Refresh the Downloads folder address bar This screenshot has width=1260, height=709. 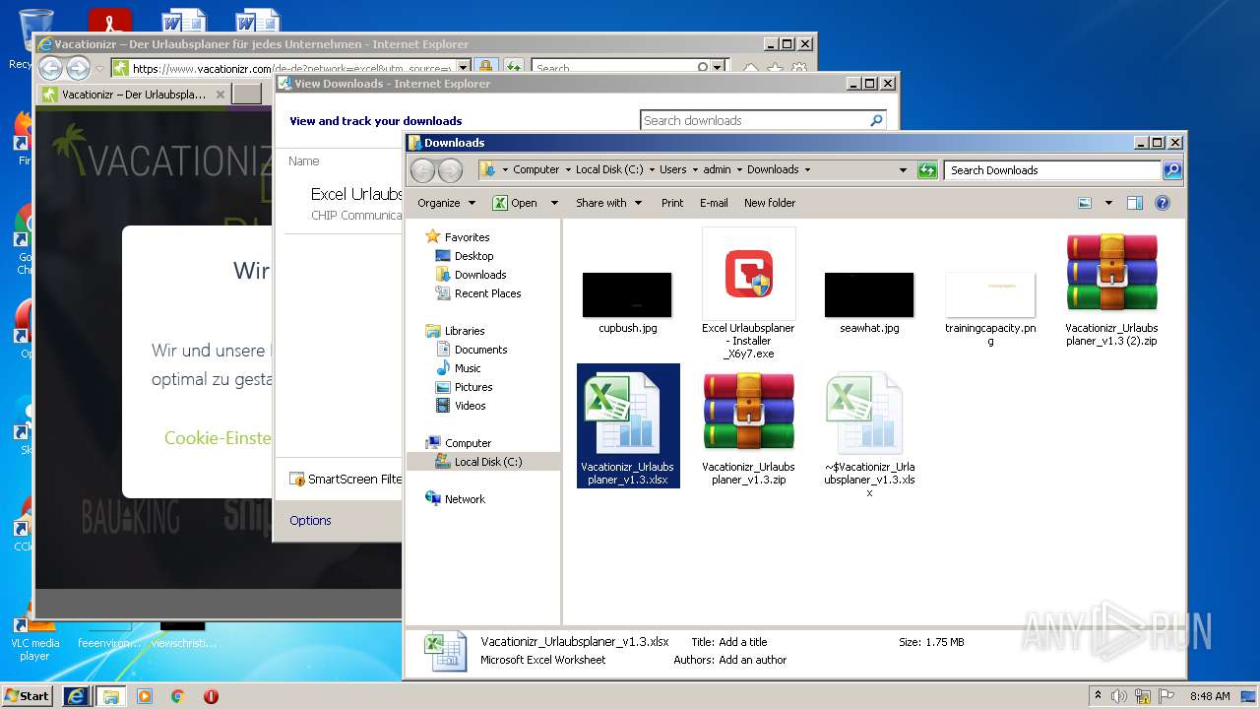click(x=927, y=170)
